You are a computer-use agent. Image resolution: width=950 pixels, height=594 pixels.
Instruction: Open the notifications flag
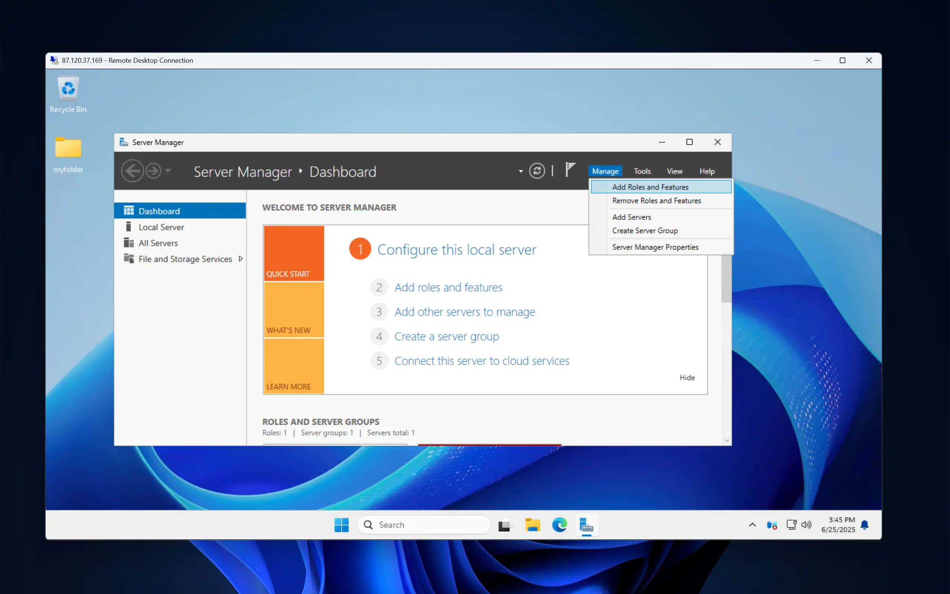pos(570,170)
